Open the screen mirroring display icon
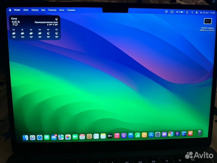This screenshot has width=217, height=163. pyautogui.click(x=166, y=12)
